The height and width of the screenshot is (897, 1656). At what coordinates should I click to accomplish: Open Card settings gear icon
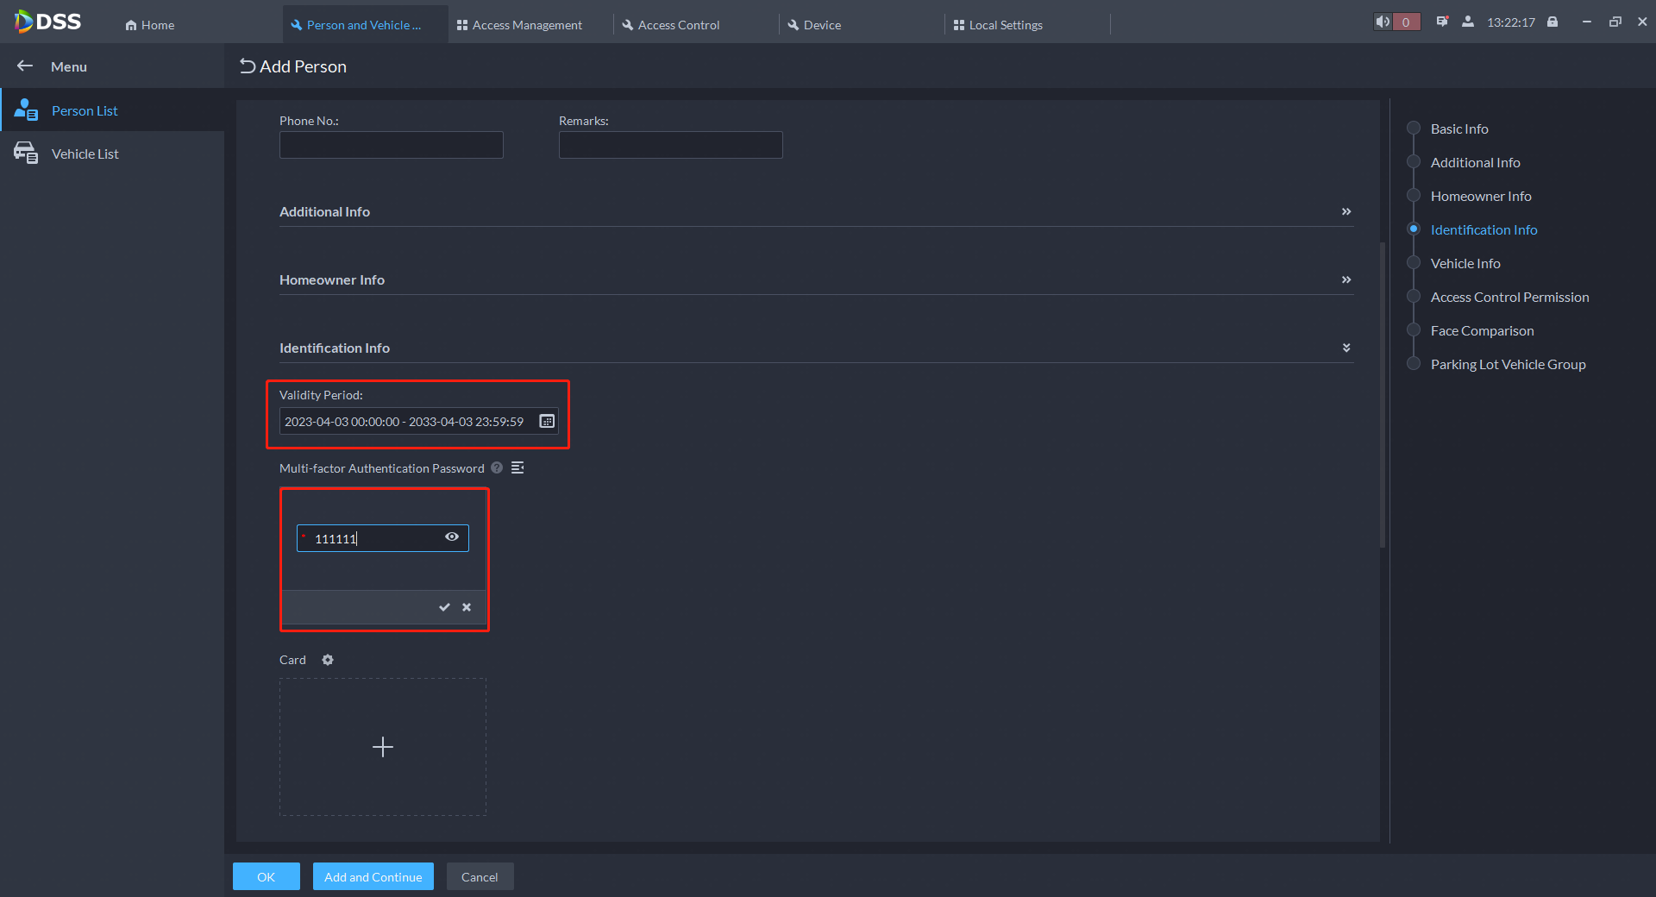pyautogui.click(x=328, y=660)
